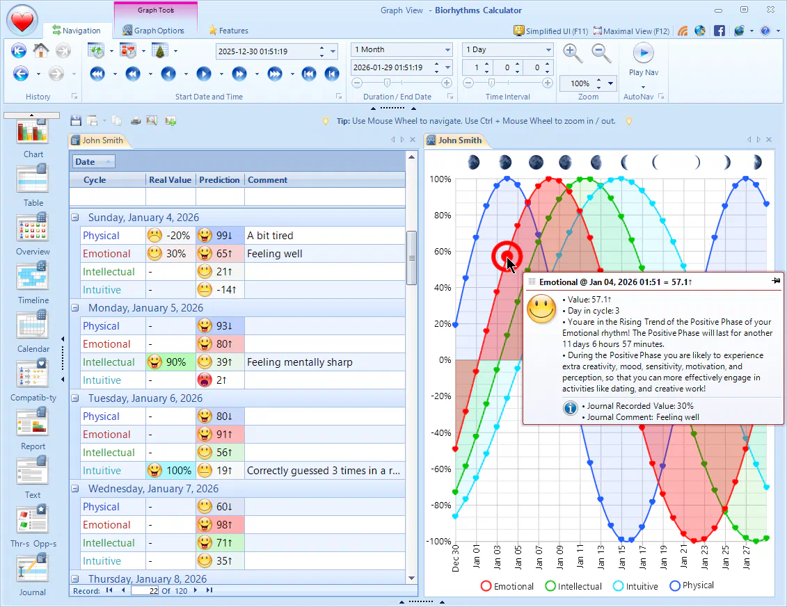Screen dimensions: 787x607
Task: Click the Home icon in History group
Action: click(x=41, y=50)
